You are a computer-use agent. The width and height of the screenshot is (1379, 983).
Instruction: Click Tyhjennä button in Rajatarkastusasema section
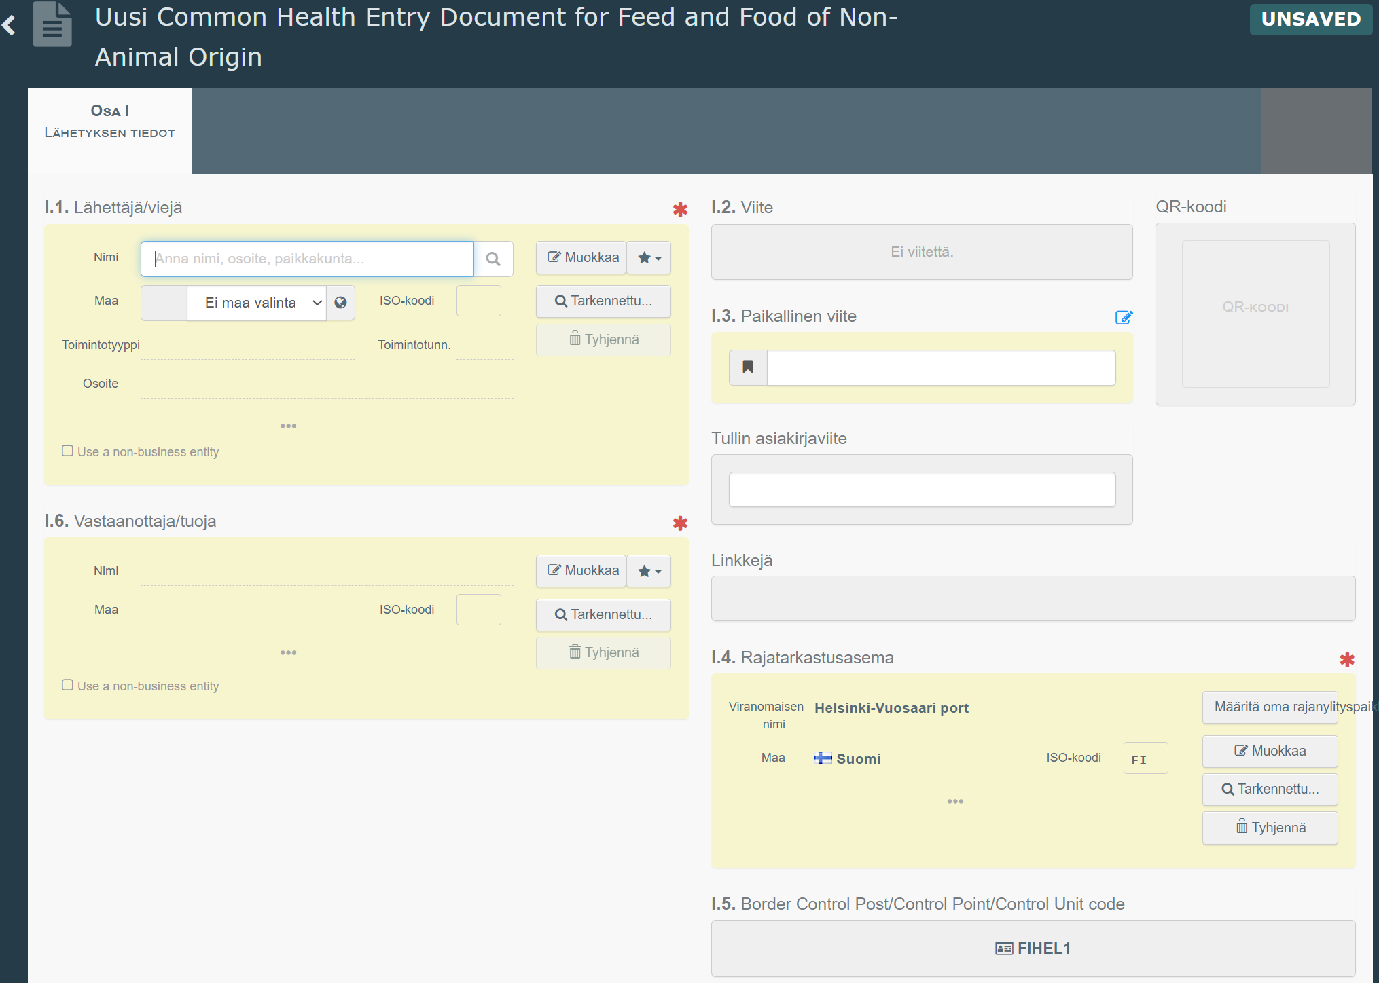pyautogui.click(x=1270, y=828)
